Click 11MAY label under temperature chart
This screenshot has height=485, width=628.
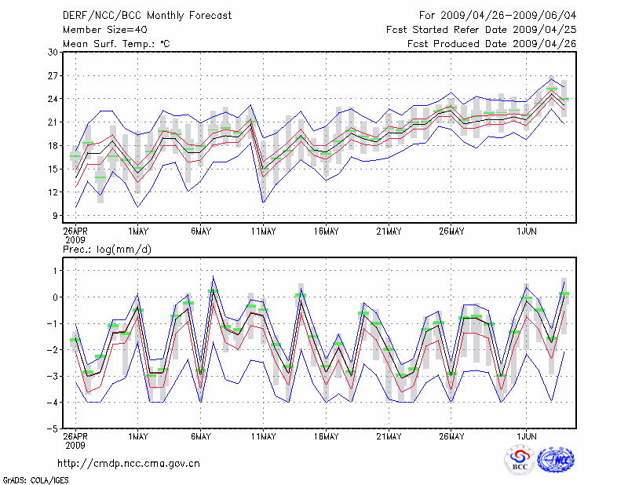[264, 232]
